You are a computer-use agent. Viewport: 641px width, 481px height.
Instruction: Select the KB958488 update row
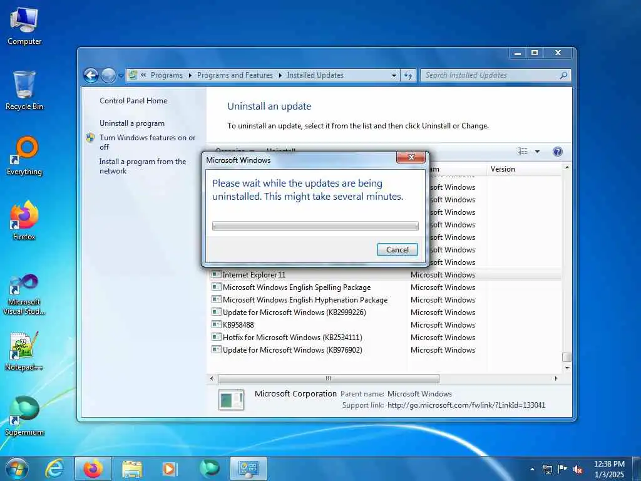(x=386, y=325)
